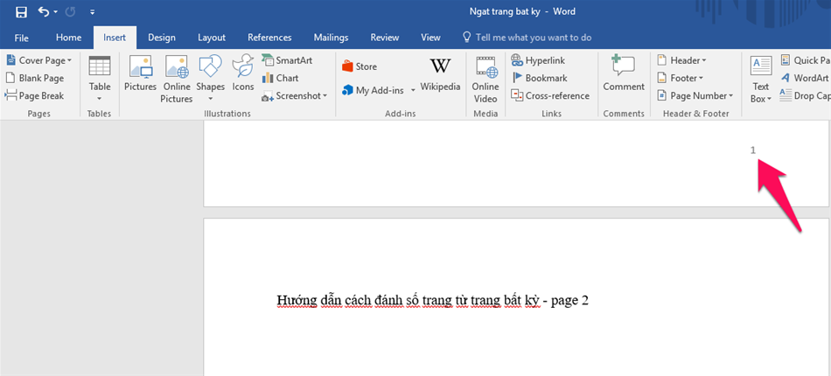The height and width of the screenshot is (376, 831).
Task: Select the Online Pictures icon
Action: (176, 79)
